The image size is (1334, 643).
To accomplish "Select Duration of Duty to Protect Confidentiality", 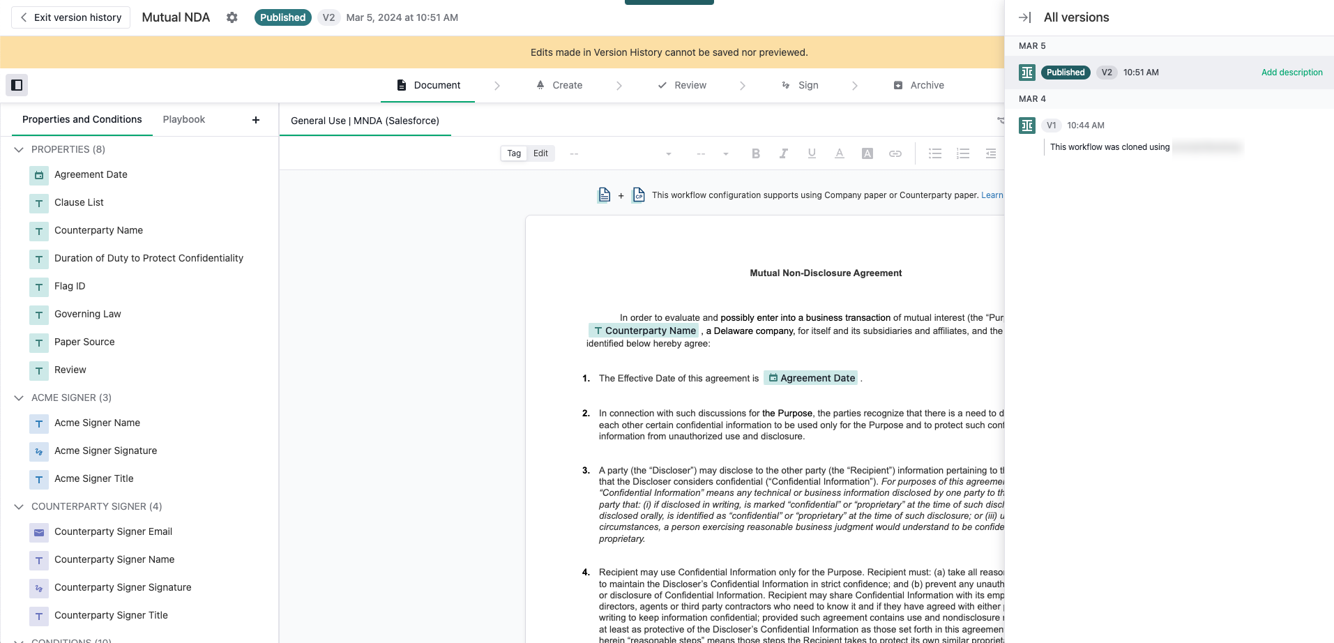I will (149, 258).
